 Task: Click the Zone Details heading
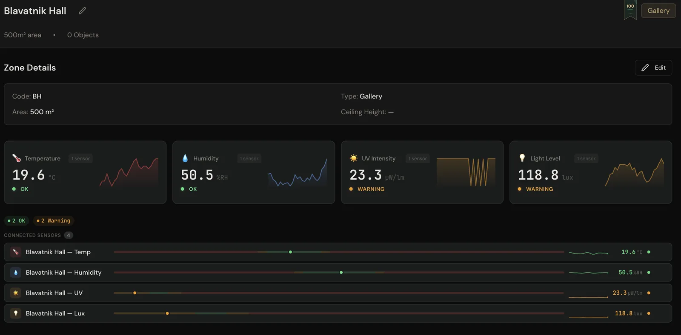point(30,68)
